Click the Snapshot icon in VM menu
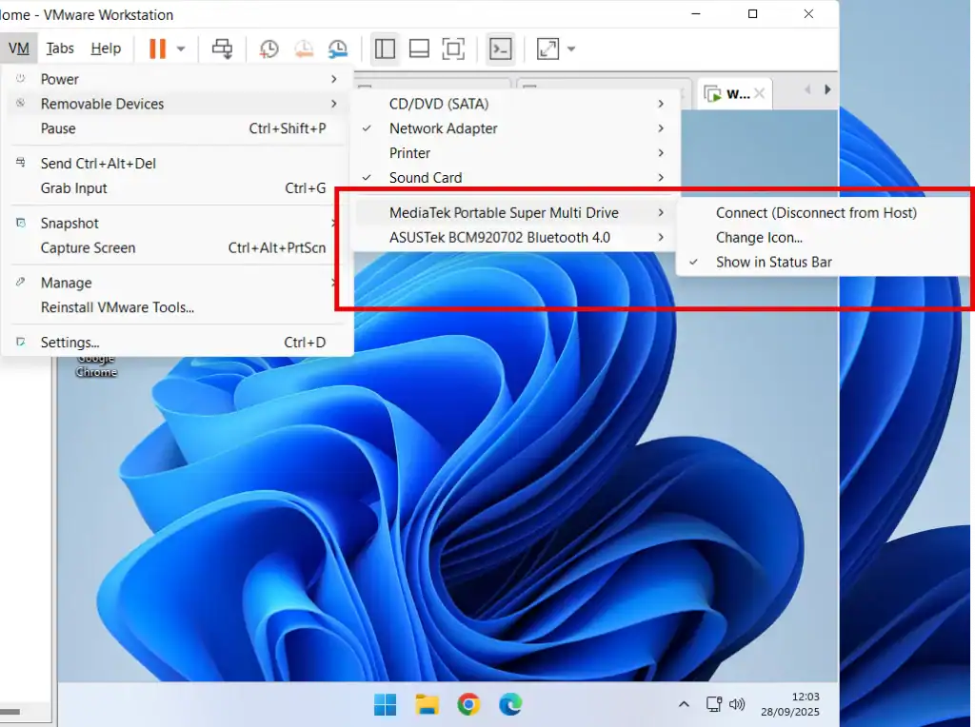Screen dimensions: 975x727 (21, 223)
